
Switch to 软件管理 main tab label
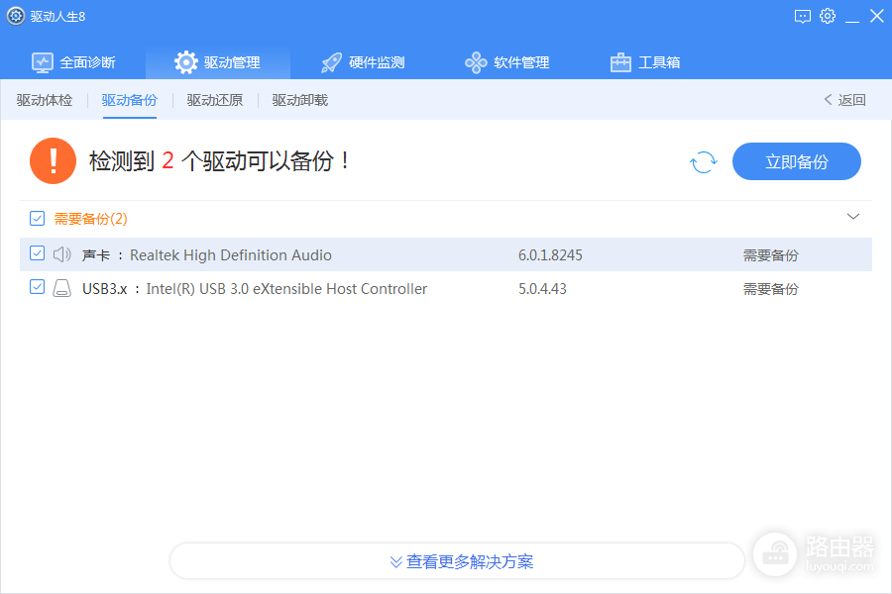click(521, 62)
